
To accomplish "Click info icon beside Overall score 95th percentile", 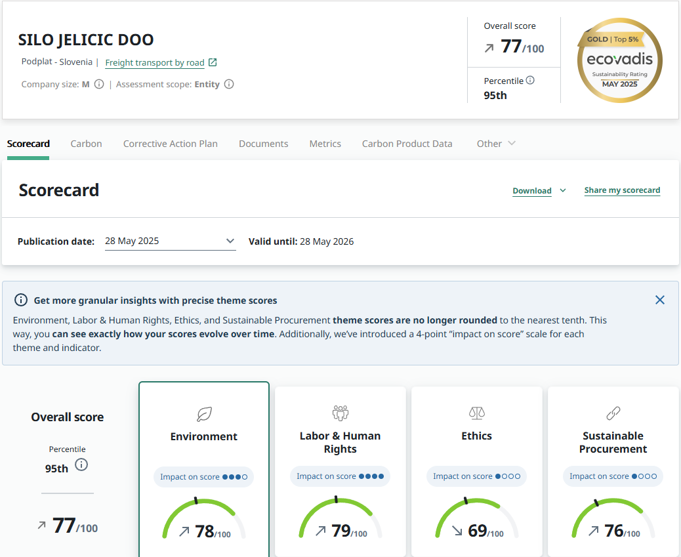I will point(81,465).
